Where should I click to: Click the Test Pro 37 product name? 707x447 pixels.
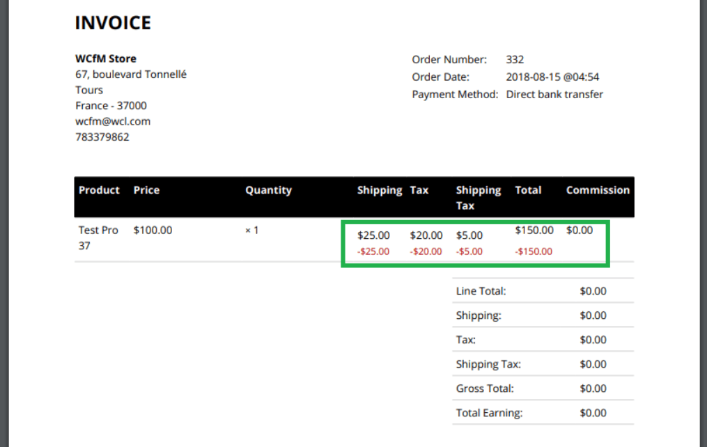click(x=98, y=237)
